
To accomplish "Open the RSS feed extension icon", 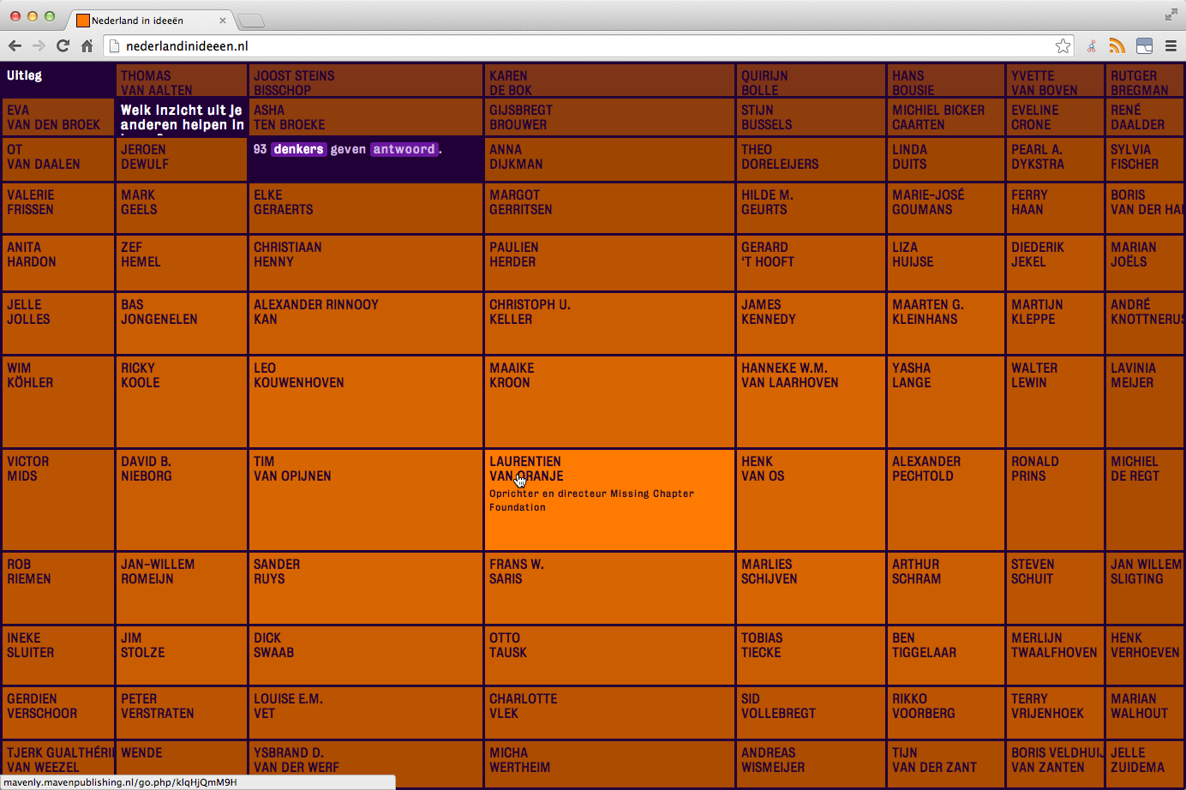I will [x=1117, y=46].
